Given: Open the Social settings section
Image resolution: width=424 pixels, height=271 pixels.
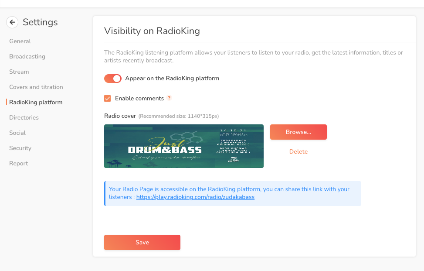Looking at the screenshot, I should (17, 133).
